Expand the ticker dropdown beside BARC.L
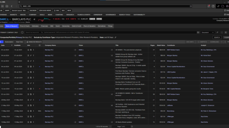The width and height of the screenshot is (229, 128). [x=10, y=20]
